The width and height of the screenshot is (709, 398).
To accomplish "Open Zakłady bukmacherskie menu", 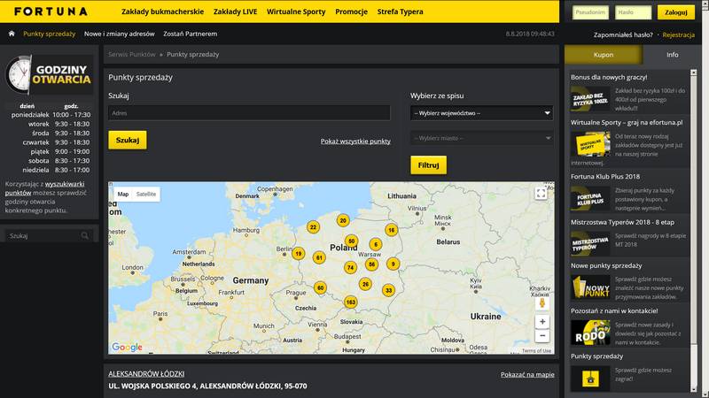I will point(162,11).
